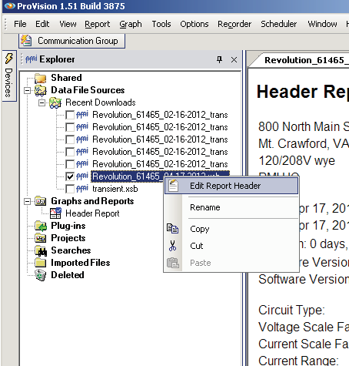
Task: Click the Graphs and Reports folder icon
Action: (41, 201)
